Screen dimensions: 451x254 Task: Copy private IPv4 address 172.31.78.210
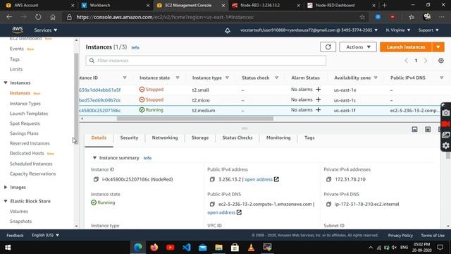click(329, 179)
